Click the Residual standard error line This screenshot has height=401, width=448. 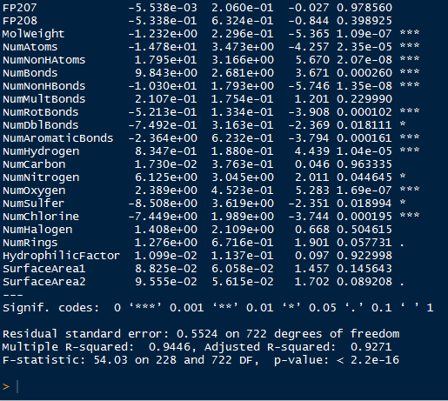201,334
